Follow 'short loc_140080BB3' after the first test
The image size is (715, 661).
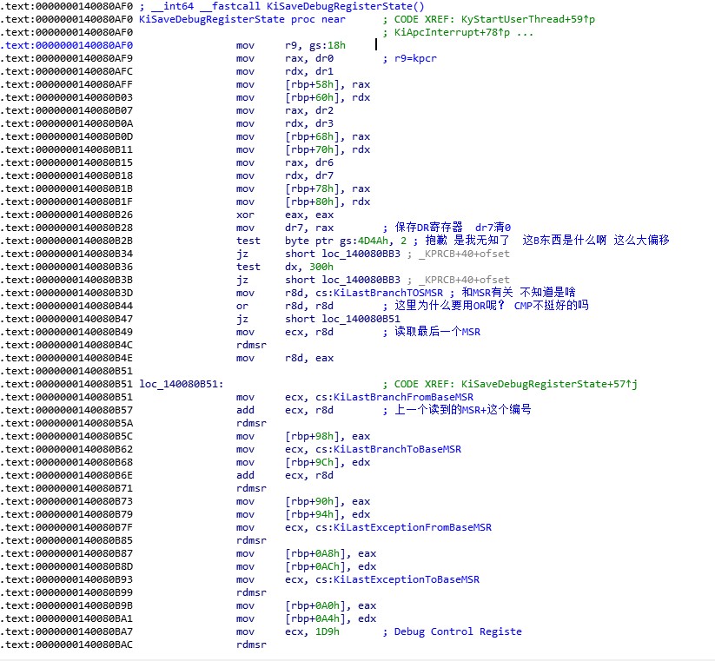[342, 254]
